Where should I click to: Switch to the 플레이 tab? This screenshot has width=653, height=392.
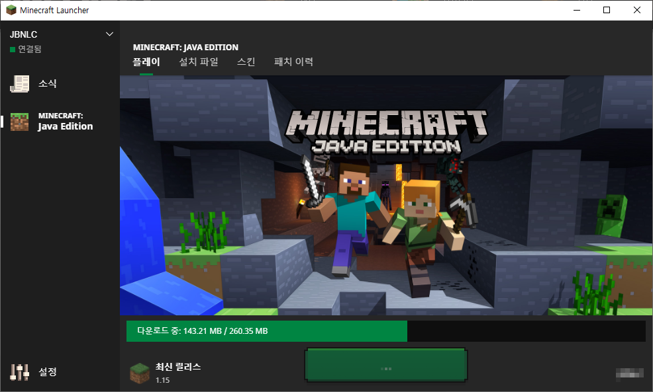[146, 62]
